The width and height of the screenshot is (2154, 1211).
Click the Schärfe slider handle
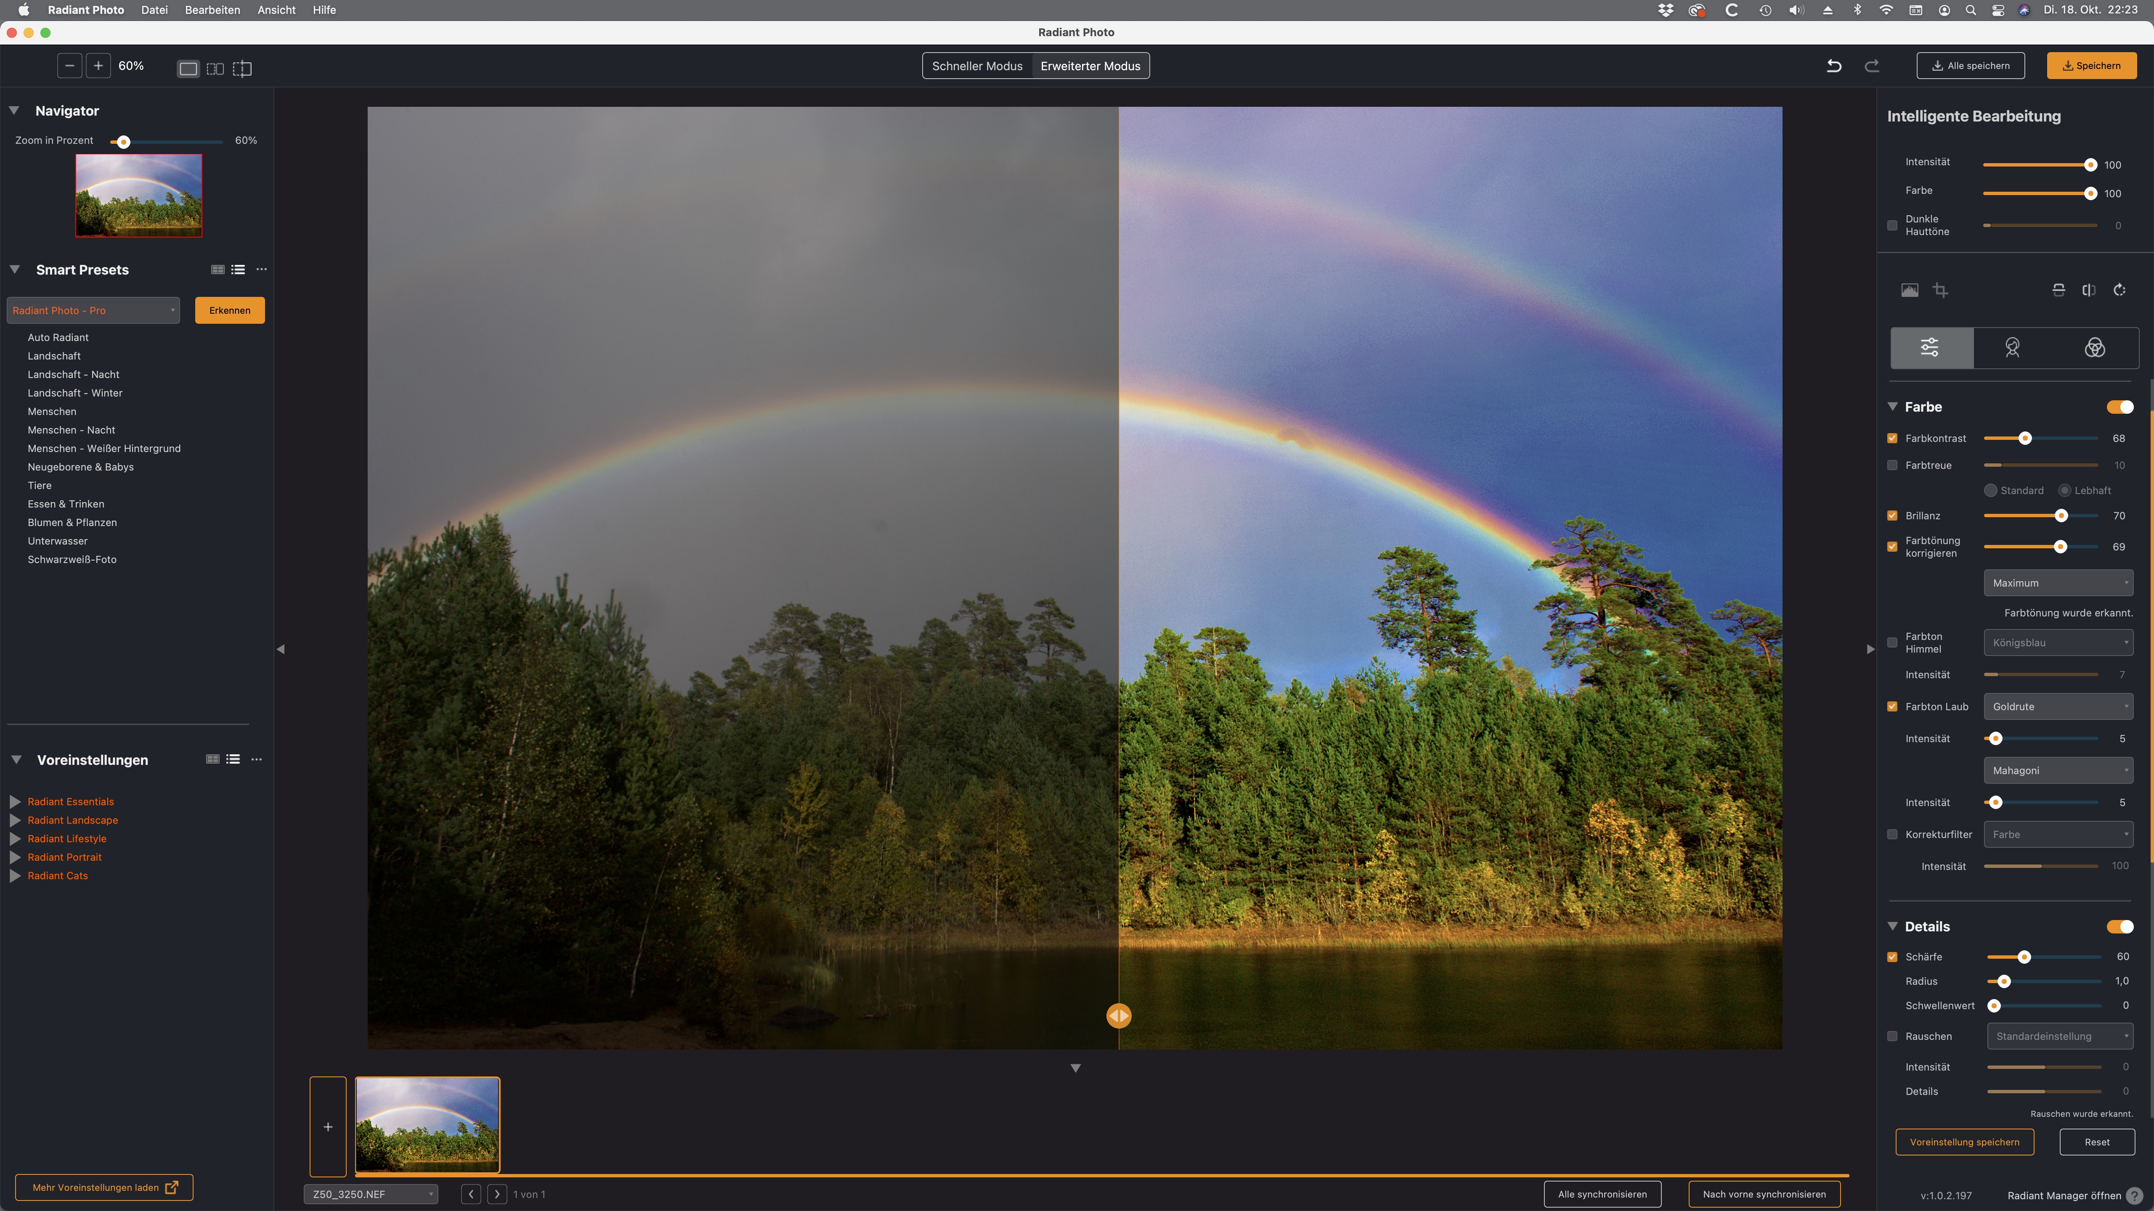click(2024, 957)
